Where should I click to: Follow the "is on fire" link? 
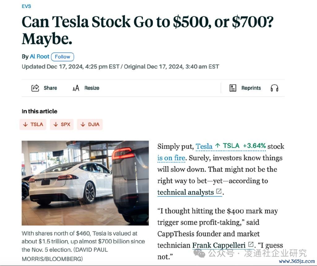[171, 158]
